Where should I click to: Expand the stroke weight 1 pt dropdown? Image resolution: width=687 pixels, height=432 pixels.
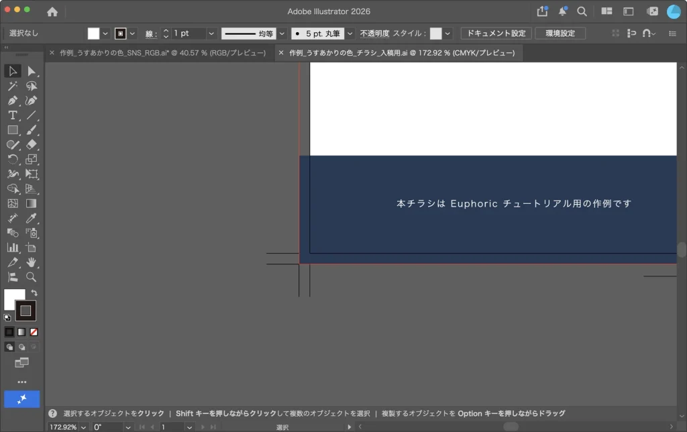coord(211,34)
